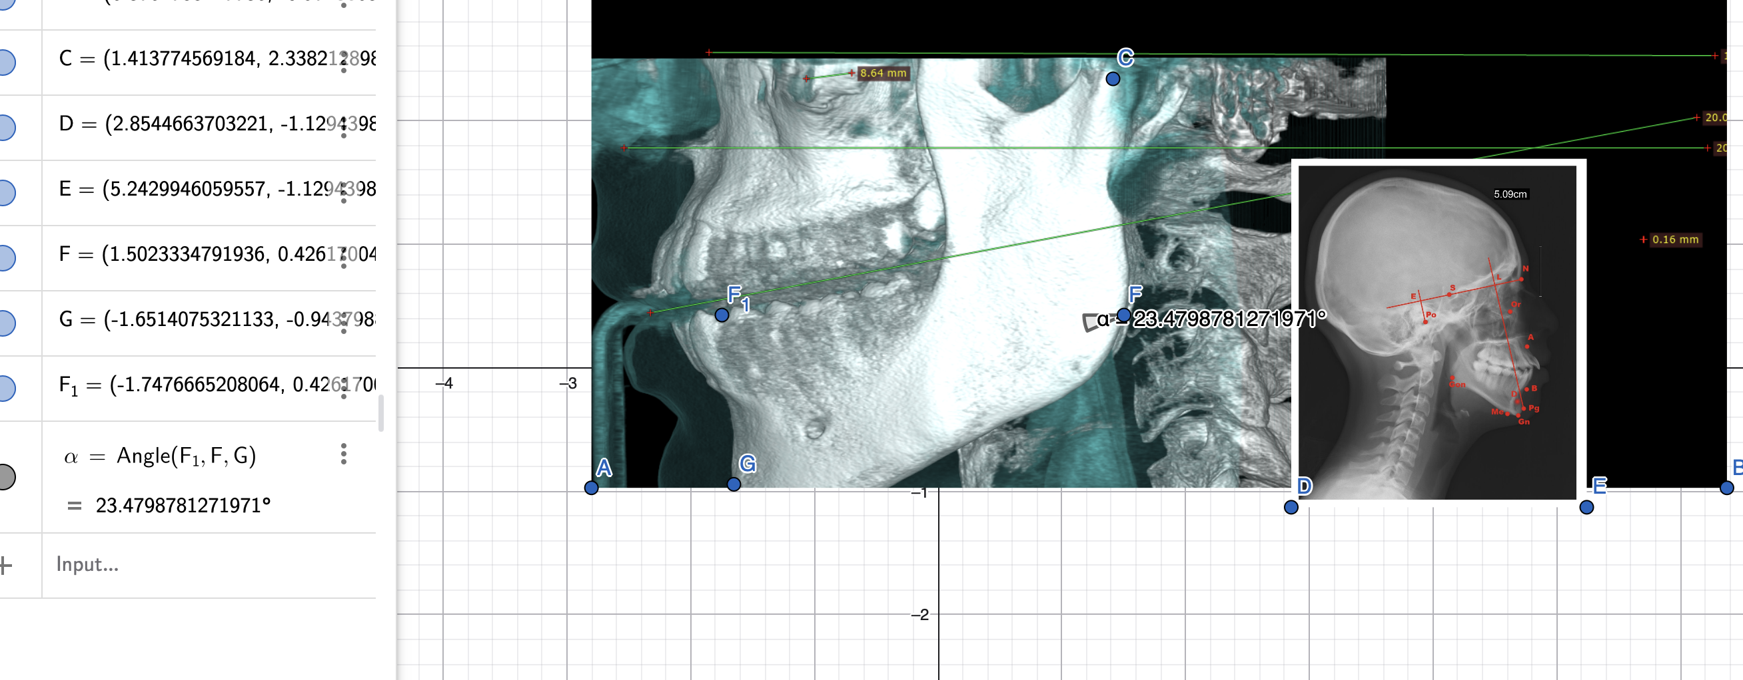Screen dimensions: 1743x680
Task: Open options menu for row E
Action: click(344, 192)
